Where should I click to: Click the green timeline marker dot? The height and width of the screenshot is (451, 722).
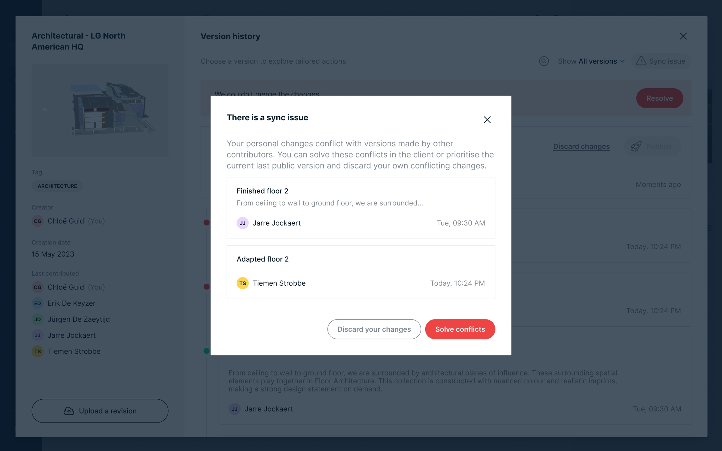click(207, 351)
